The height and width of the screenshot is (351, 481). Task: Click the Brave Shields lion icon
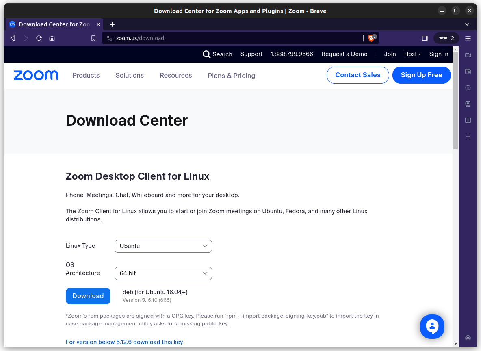[370, 38]
